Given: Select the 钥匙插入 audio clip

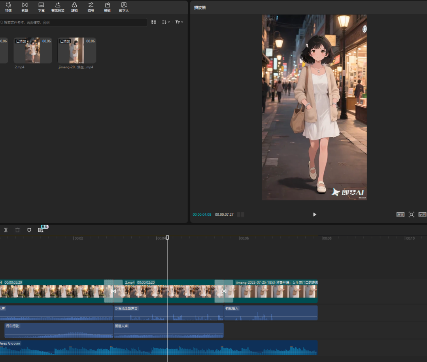Looking at the screenshot, I should [271, 313].
